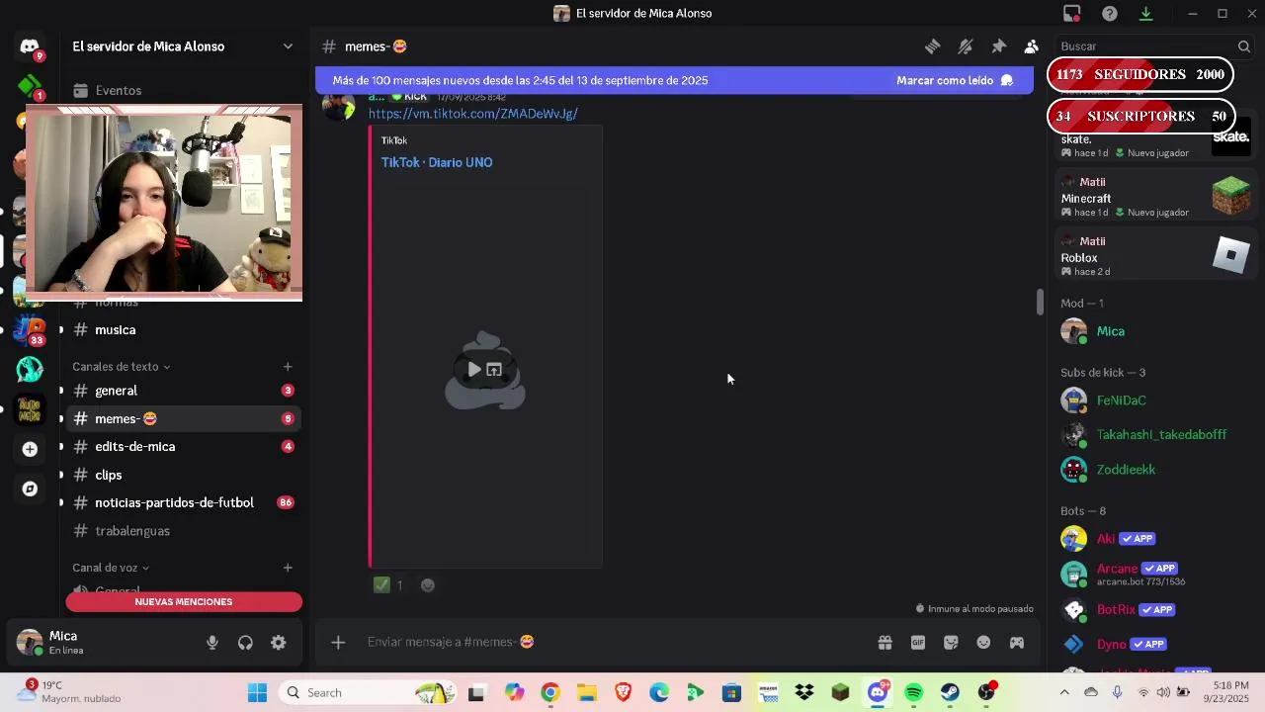Open Mica user panel avatar

coord(30,643)
